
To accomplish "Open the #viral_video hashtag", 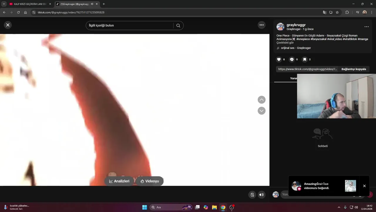I will pyautogui.click(x=335, y=39).
